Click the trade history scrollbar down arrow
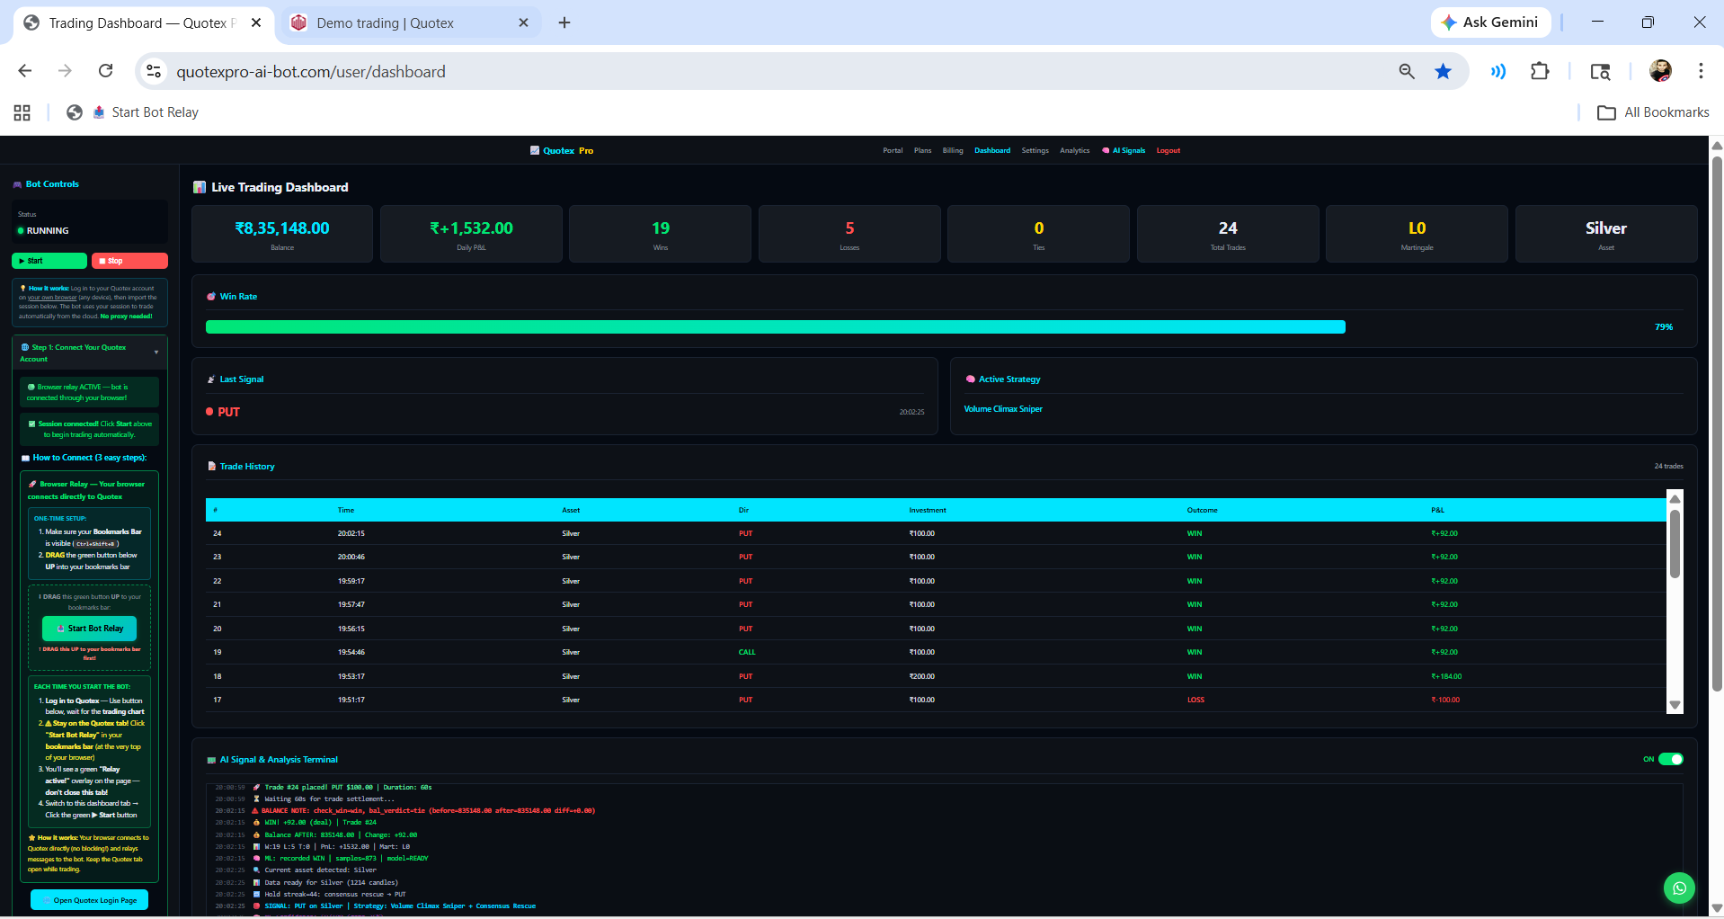 (1675, 705)
